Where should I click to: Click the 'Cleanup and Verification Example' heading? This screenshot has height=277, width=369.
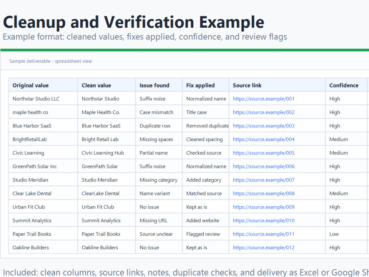(x=134, y=23)
